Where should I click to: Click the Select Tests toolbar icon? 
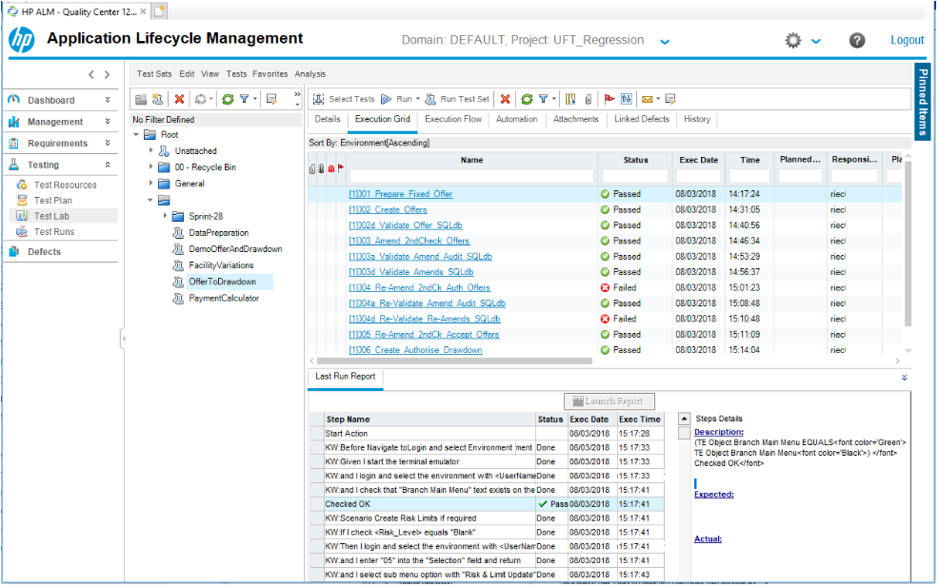click(319, 99)
